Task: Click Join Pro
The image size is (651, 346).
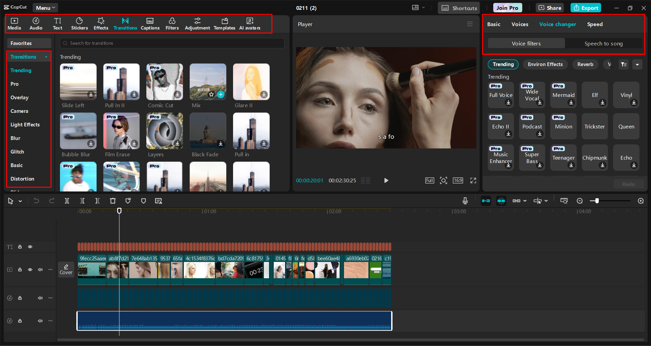Action: tap(507, 7)
